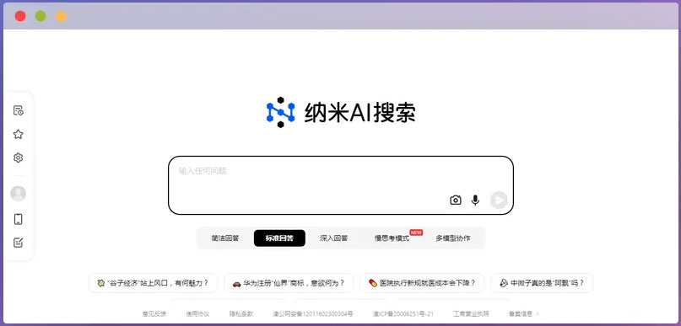Open the 意见反馈 footer link
681x326 pixels.
click(154, 314)
